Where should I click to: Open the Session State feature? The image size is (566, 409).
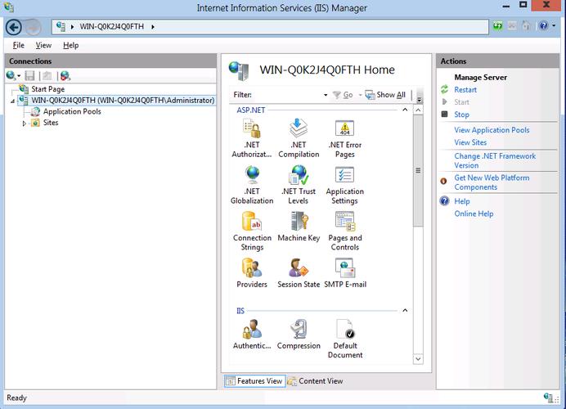[299, 273]
